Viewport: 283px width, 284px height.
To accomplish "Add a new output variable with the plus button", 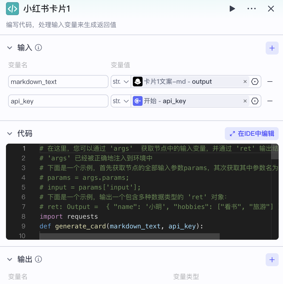I will click(272, 259).
